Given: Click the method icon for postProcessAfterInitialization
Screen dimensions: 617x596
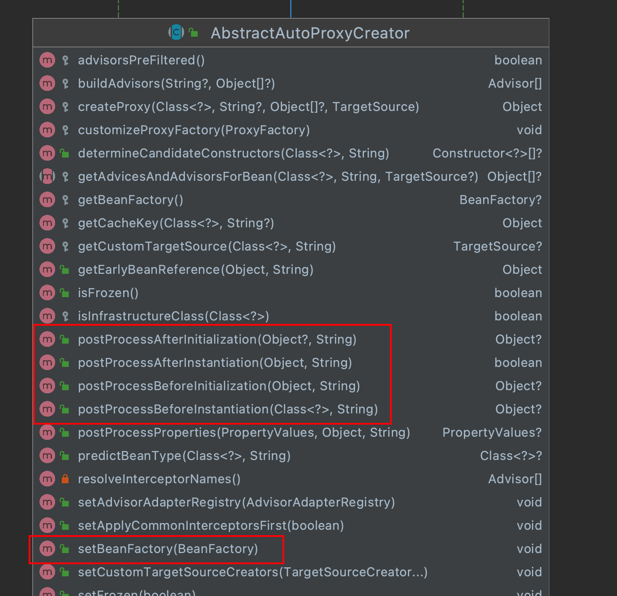Looking at the screenshot, I should coord(47,339).
